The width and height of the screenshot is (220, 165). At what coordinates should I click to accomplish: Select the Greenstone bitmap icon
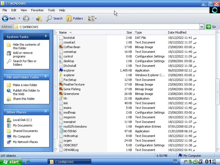(x=61, y=94)
